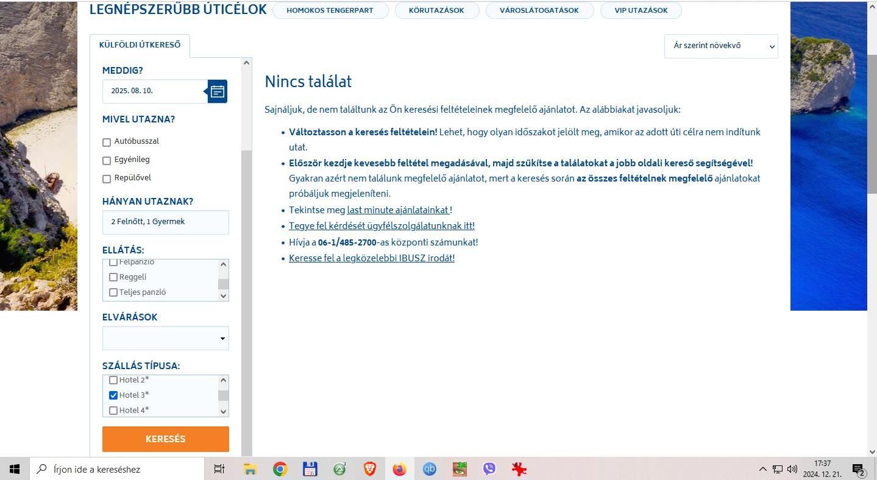Click the SZÁLLÁS TÍPUSA list down arrow

pos(223,412)
